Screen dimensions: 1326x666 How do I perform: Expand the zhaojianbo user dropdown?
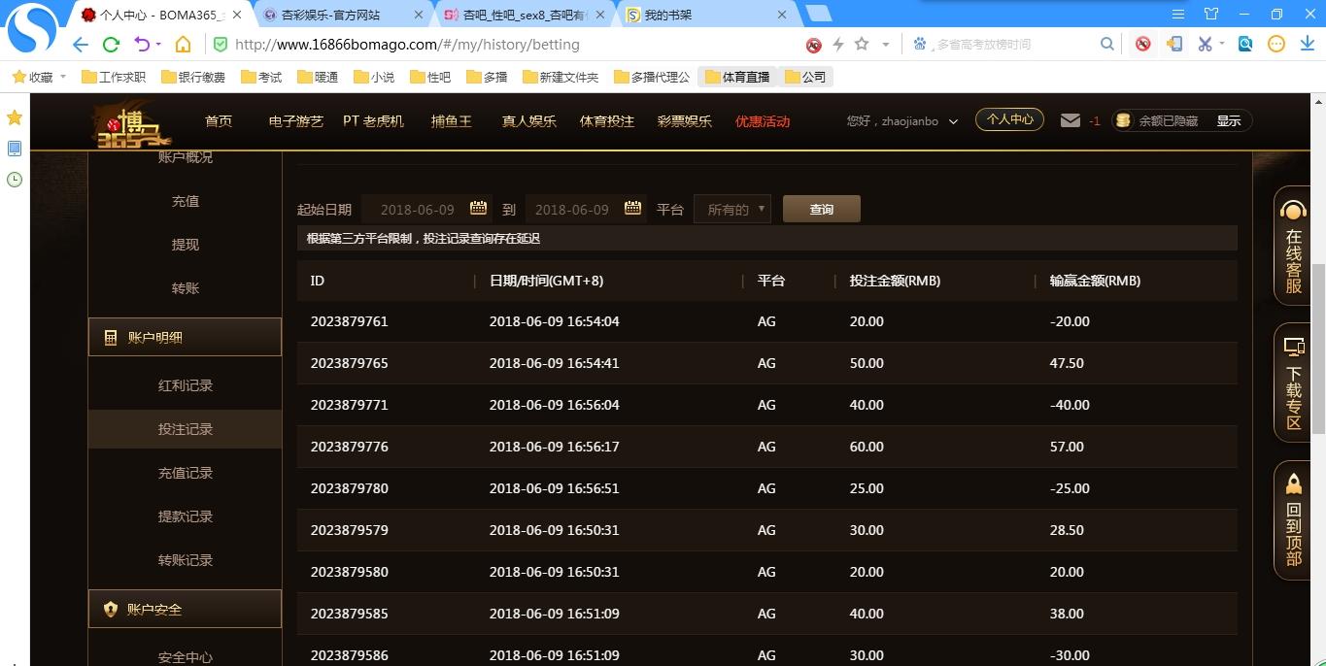(x=953, y=122)
